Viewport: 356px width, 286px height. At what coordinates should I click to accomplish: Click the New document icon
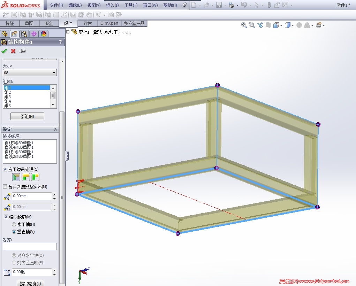click(x=194, y=5)
